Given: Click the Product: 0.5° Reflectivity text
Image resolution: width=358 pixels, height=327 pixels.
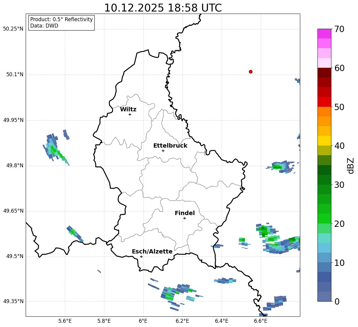Looking at the screenshot, I should (61, 19).
